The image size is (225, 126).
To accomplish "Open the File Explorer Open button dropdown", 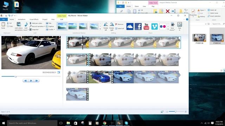I will tap(205, 10).
